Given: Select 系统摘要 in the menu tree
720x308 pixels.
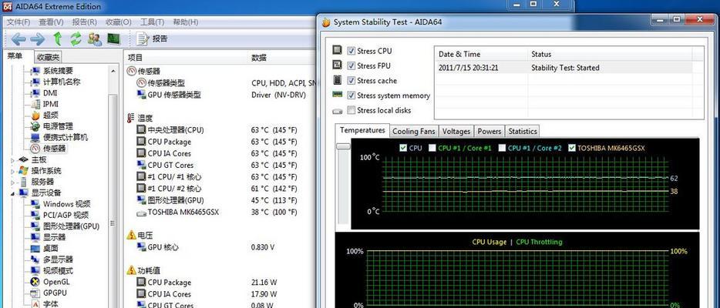Looking at the screenshot, I should (58, 71).
